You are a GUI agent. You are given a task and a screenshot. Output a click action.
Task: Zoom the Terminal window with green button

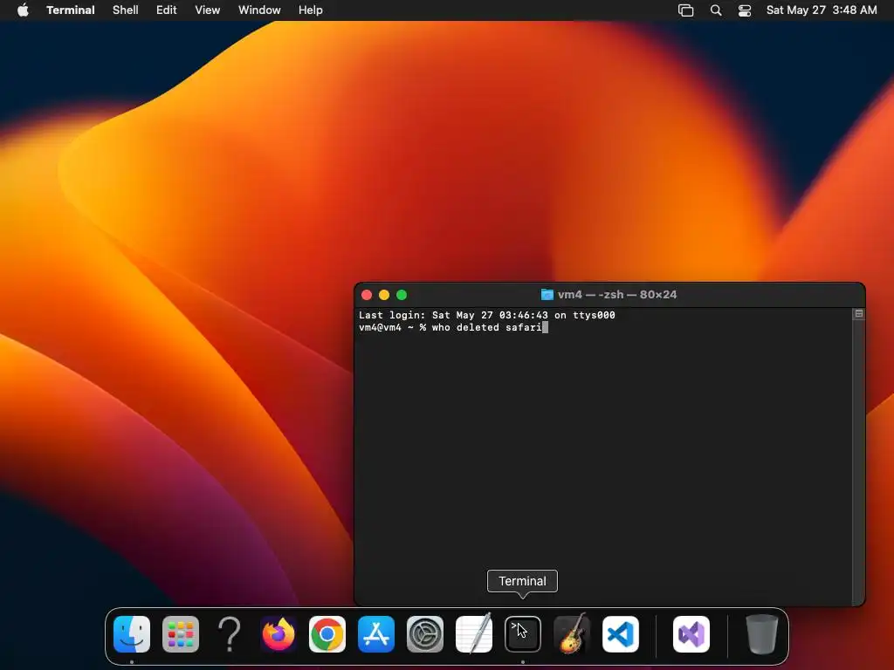(402, 295)
